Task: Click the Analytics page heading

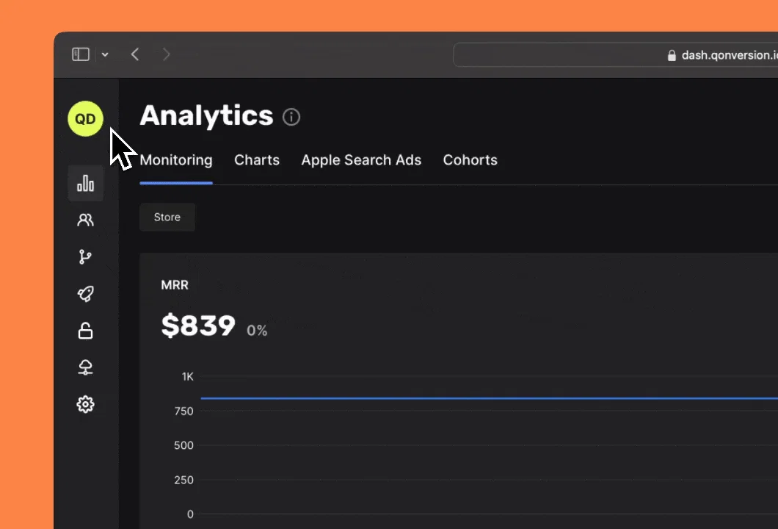Action: [x=206, y=116]
